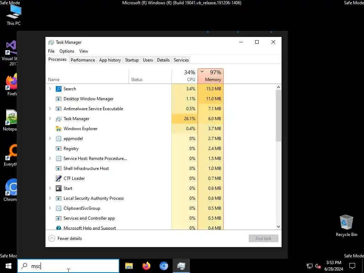Open the File menu

51,51
